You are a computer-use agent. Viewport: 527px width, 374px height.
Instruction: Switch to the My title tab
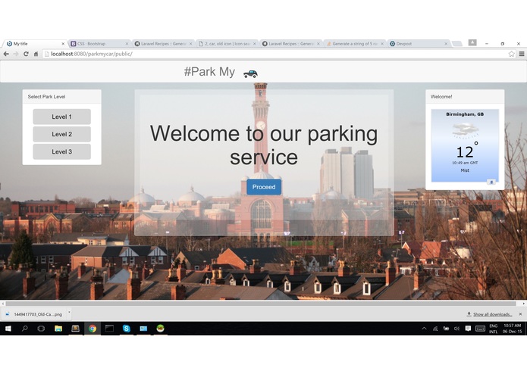tap(35, 44)
